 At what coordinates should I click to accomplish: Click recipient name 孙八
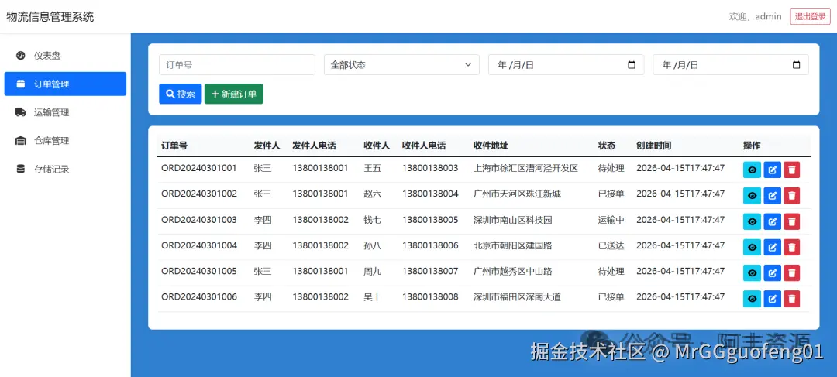pos(373,245)
